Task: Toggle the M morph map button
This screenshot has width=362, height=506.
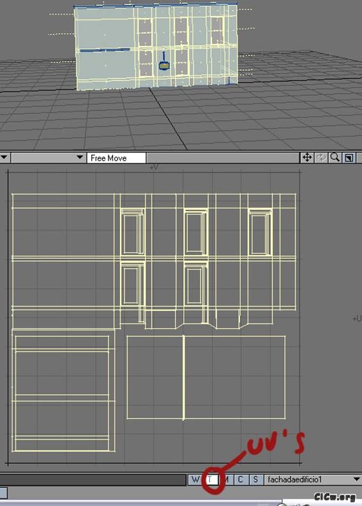Action: [x=226, y=480]
